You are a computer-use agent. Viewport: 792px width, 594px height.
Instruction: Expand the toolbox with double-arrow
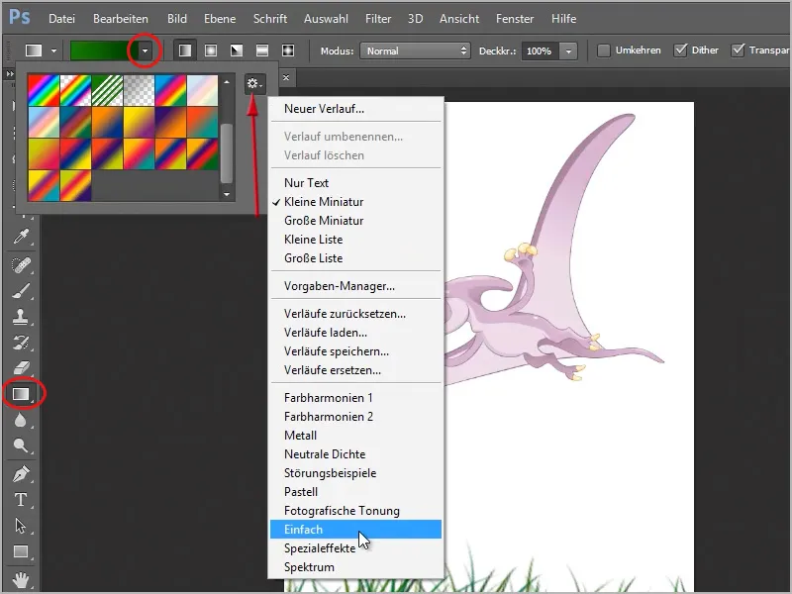coord(10,73)
